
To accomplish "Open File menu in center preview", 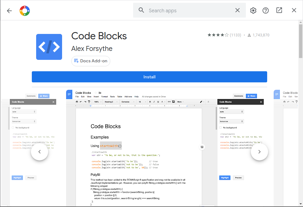I will (77, 97).
